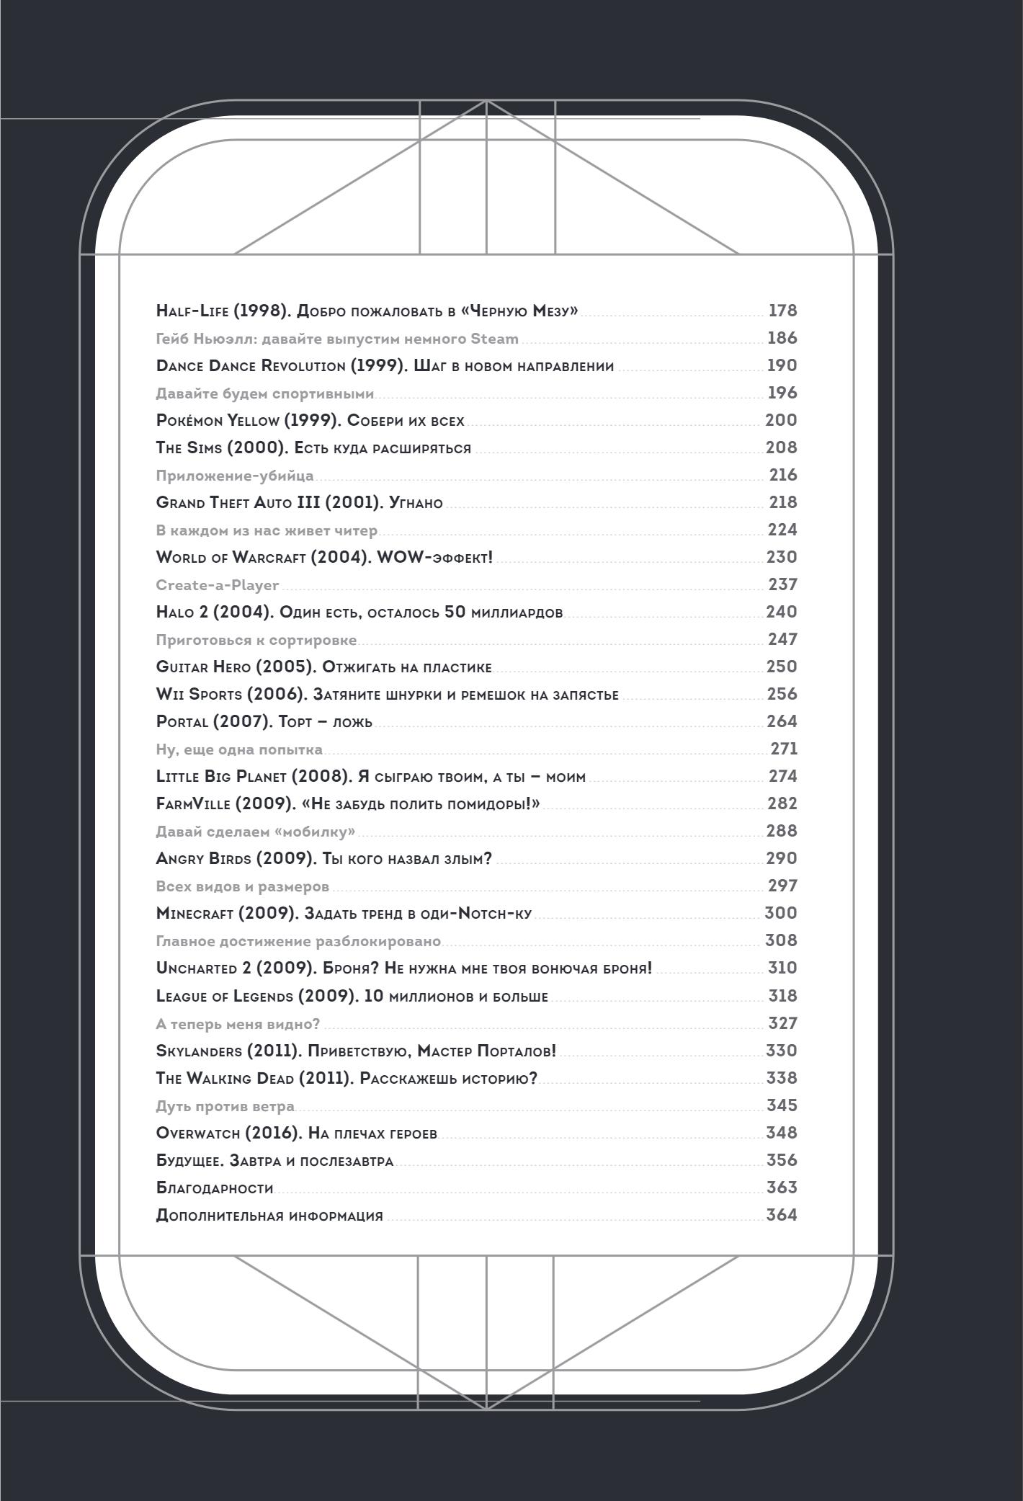Open the Half-Life (1998) chapter entry

[x=476, y=311]
